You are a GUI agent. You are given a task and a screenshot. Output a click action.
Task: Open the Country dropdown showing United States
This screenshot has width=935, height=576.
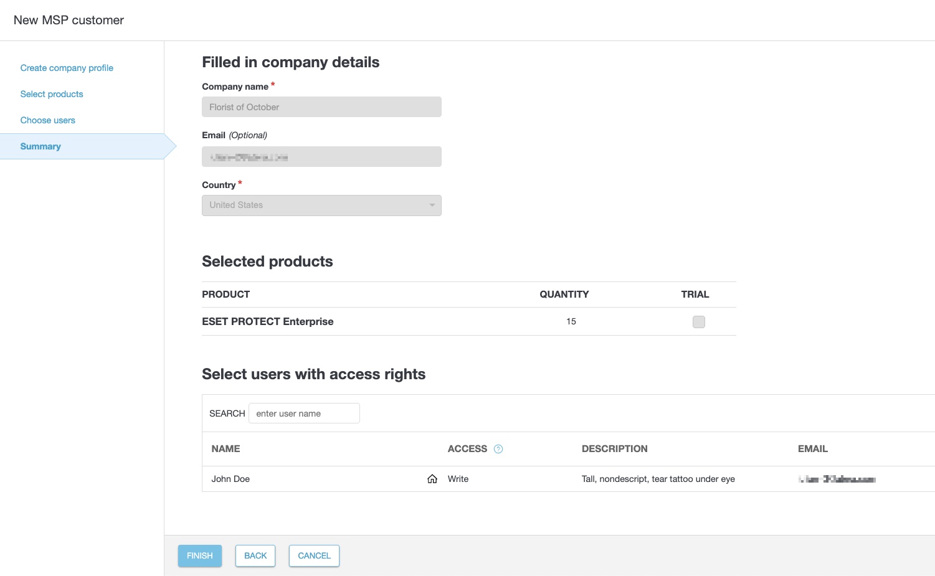(321, 205)
